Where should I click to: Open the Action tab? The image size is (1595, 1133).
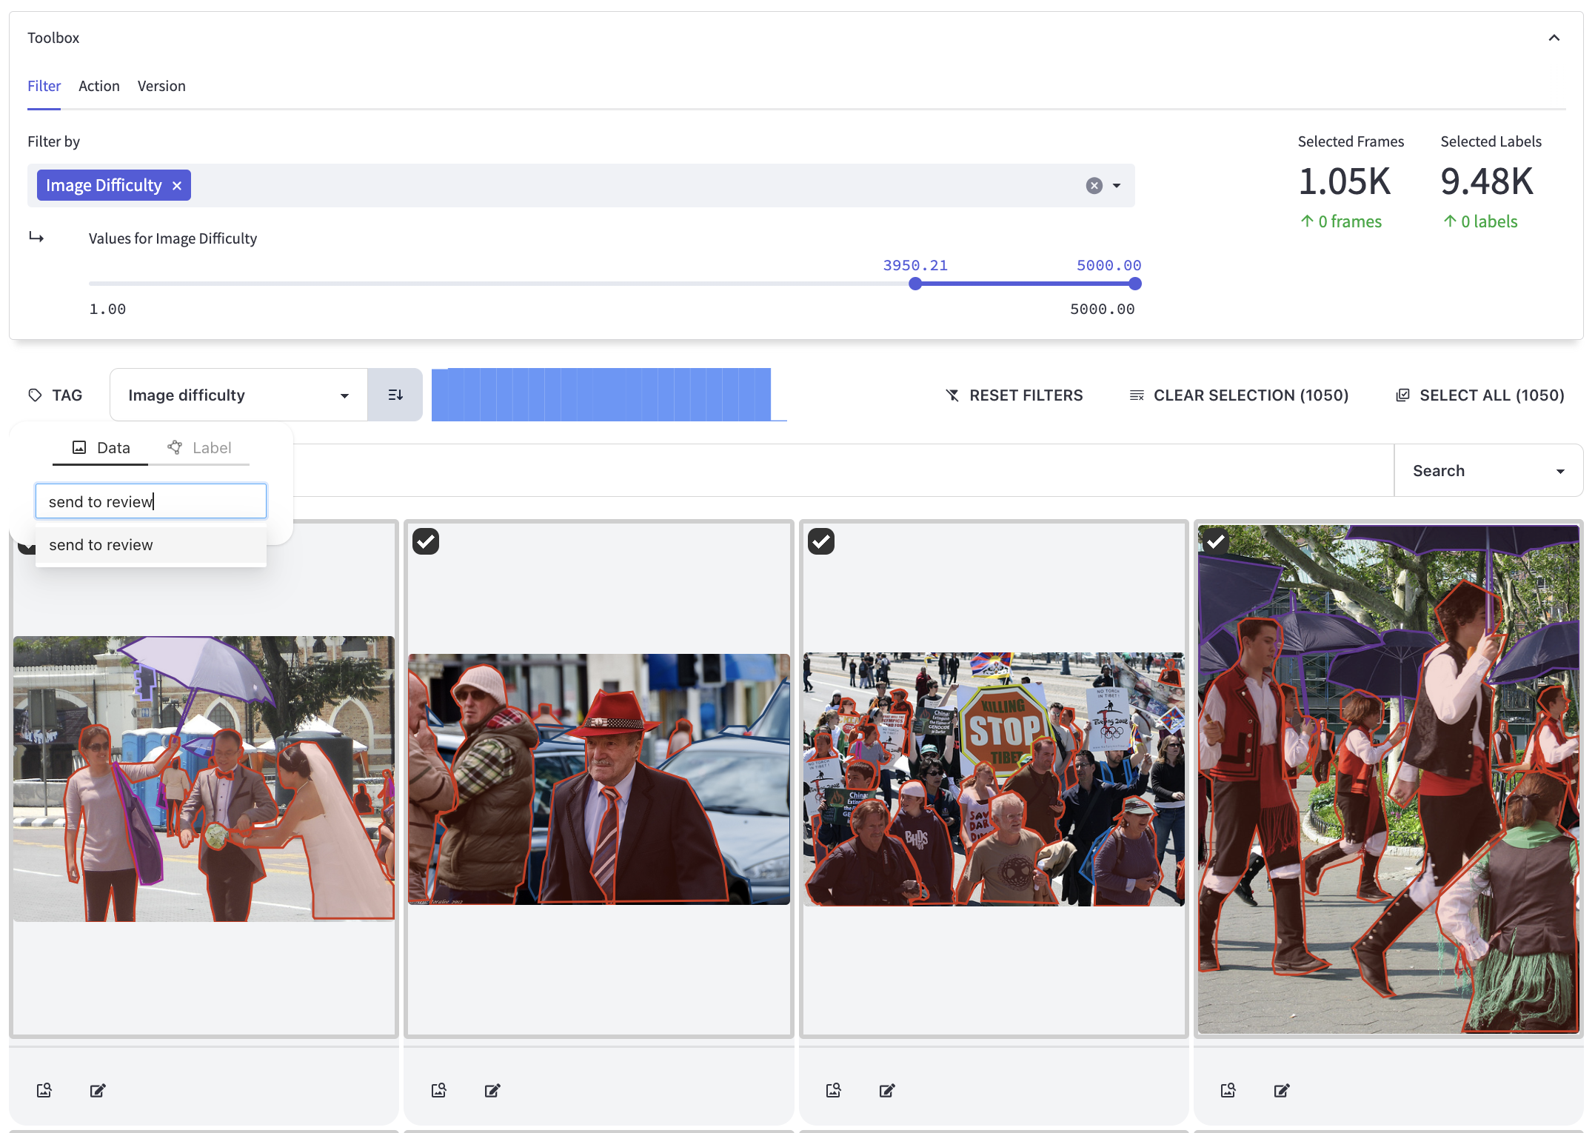coord(99,86)
